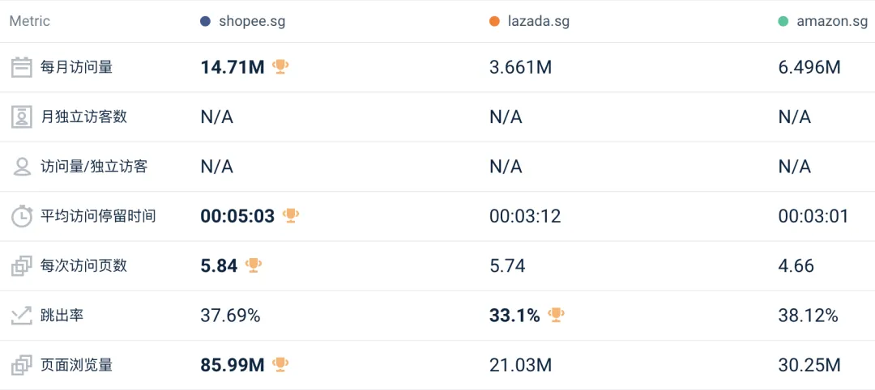The height and width of the screenshot is (390, 875).
Task: Click the bounce arrow icon beside 跳出率
Action: pos(21,316)
